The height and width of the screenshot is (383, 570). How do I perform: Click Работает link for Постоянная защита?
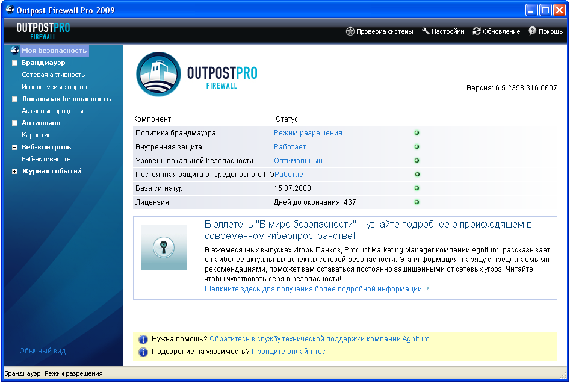coord(291,174)
